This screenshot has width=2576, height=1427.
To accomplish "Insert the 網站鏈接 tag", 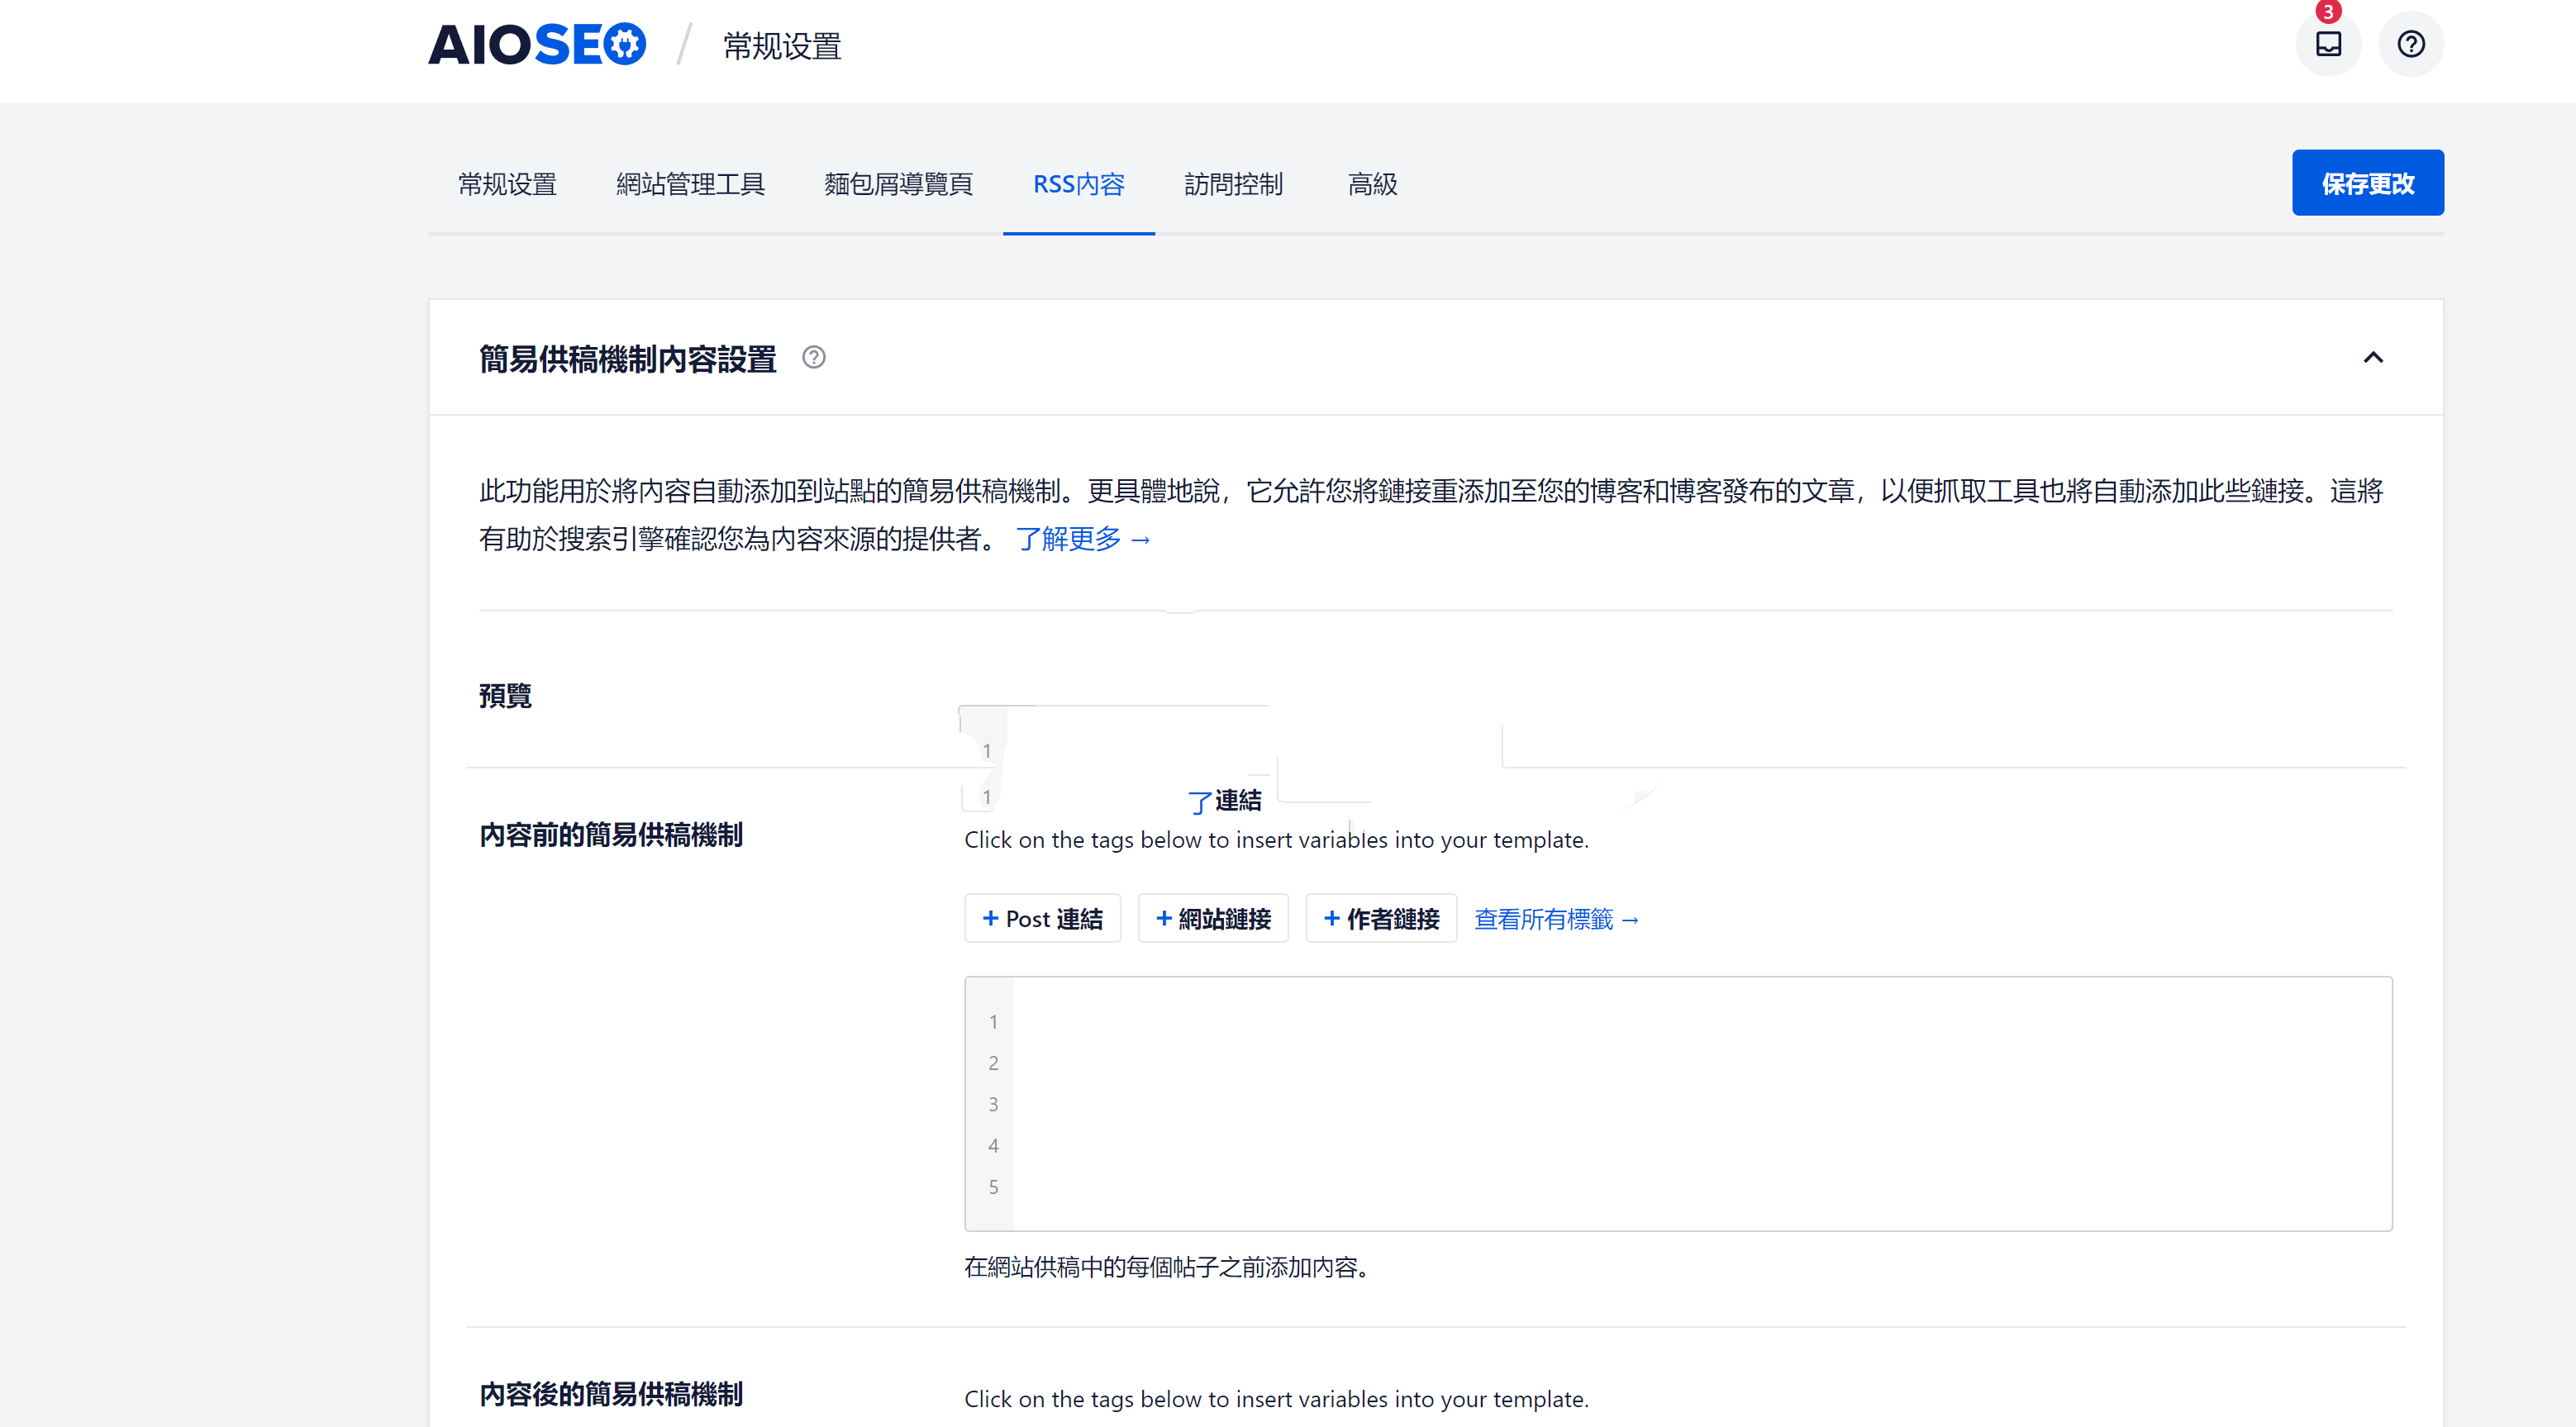I will pyautogui.click(x=1212, y=918).
